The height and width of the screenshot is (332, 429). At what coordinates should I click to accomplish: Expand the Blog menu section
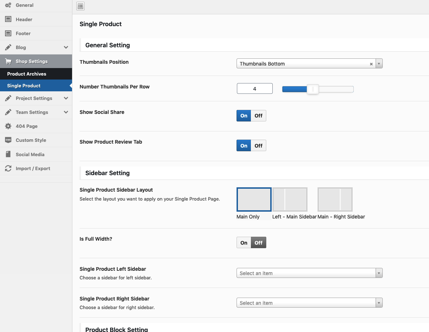[66, 47]
